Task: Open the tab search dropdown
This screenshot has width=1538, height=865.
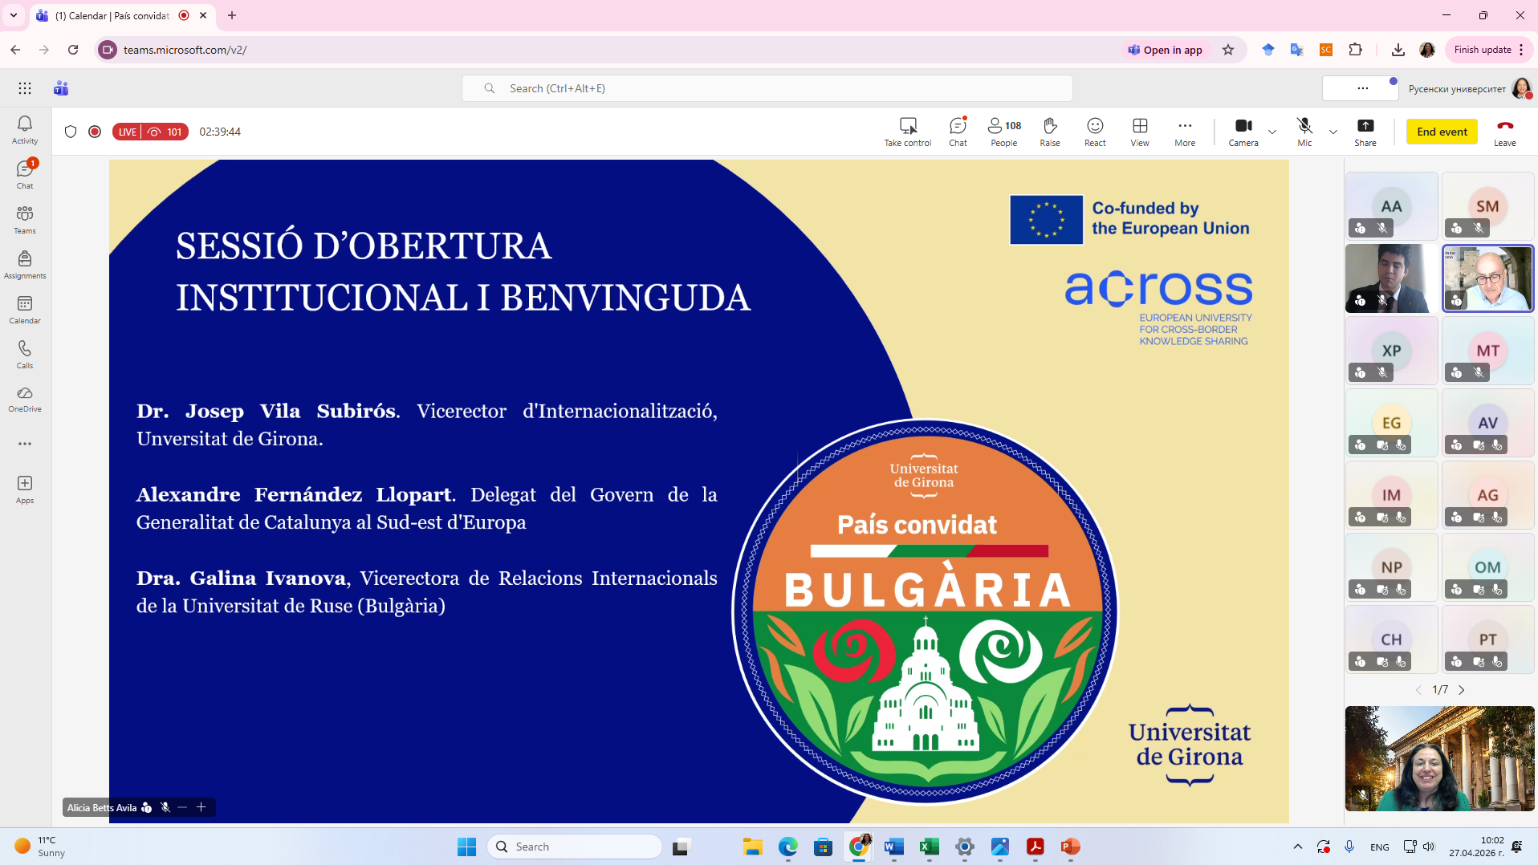Action: [x=14, y=15]
